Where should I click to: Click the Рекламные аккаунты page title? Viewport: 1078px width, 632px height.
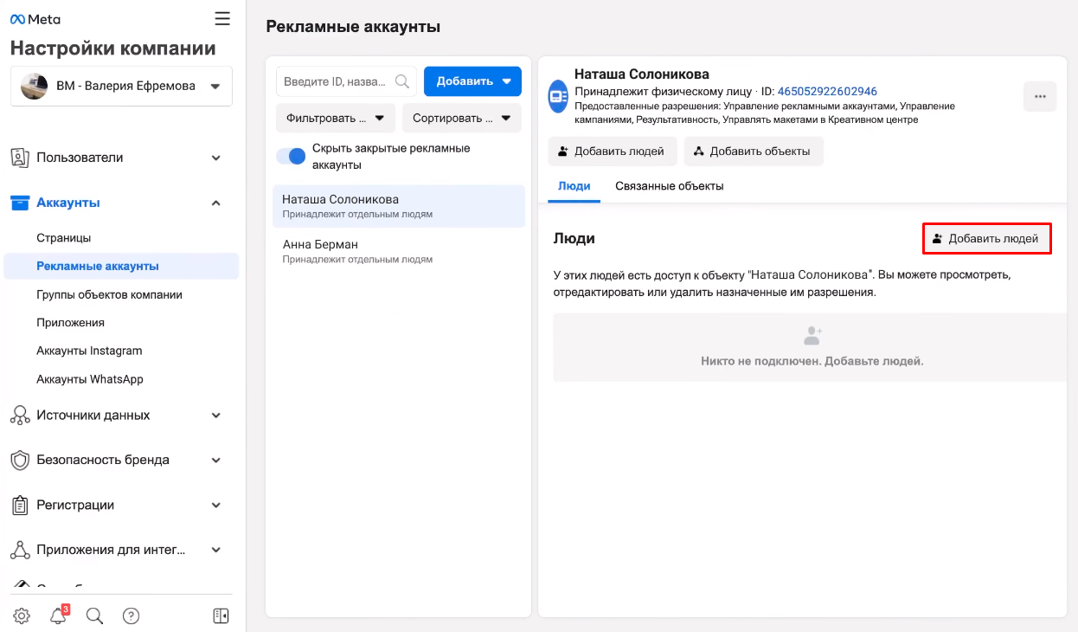(353, 27)
